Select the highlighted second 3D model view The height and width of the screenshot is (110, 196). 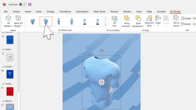46,22
